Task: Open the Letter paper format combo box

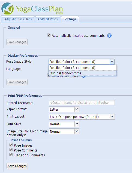Action: [x=64, y=109]
